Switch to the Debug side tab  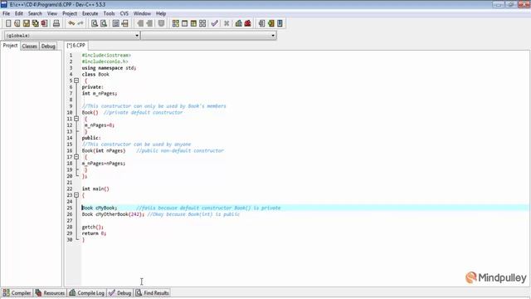(x=48, y=47)
